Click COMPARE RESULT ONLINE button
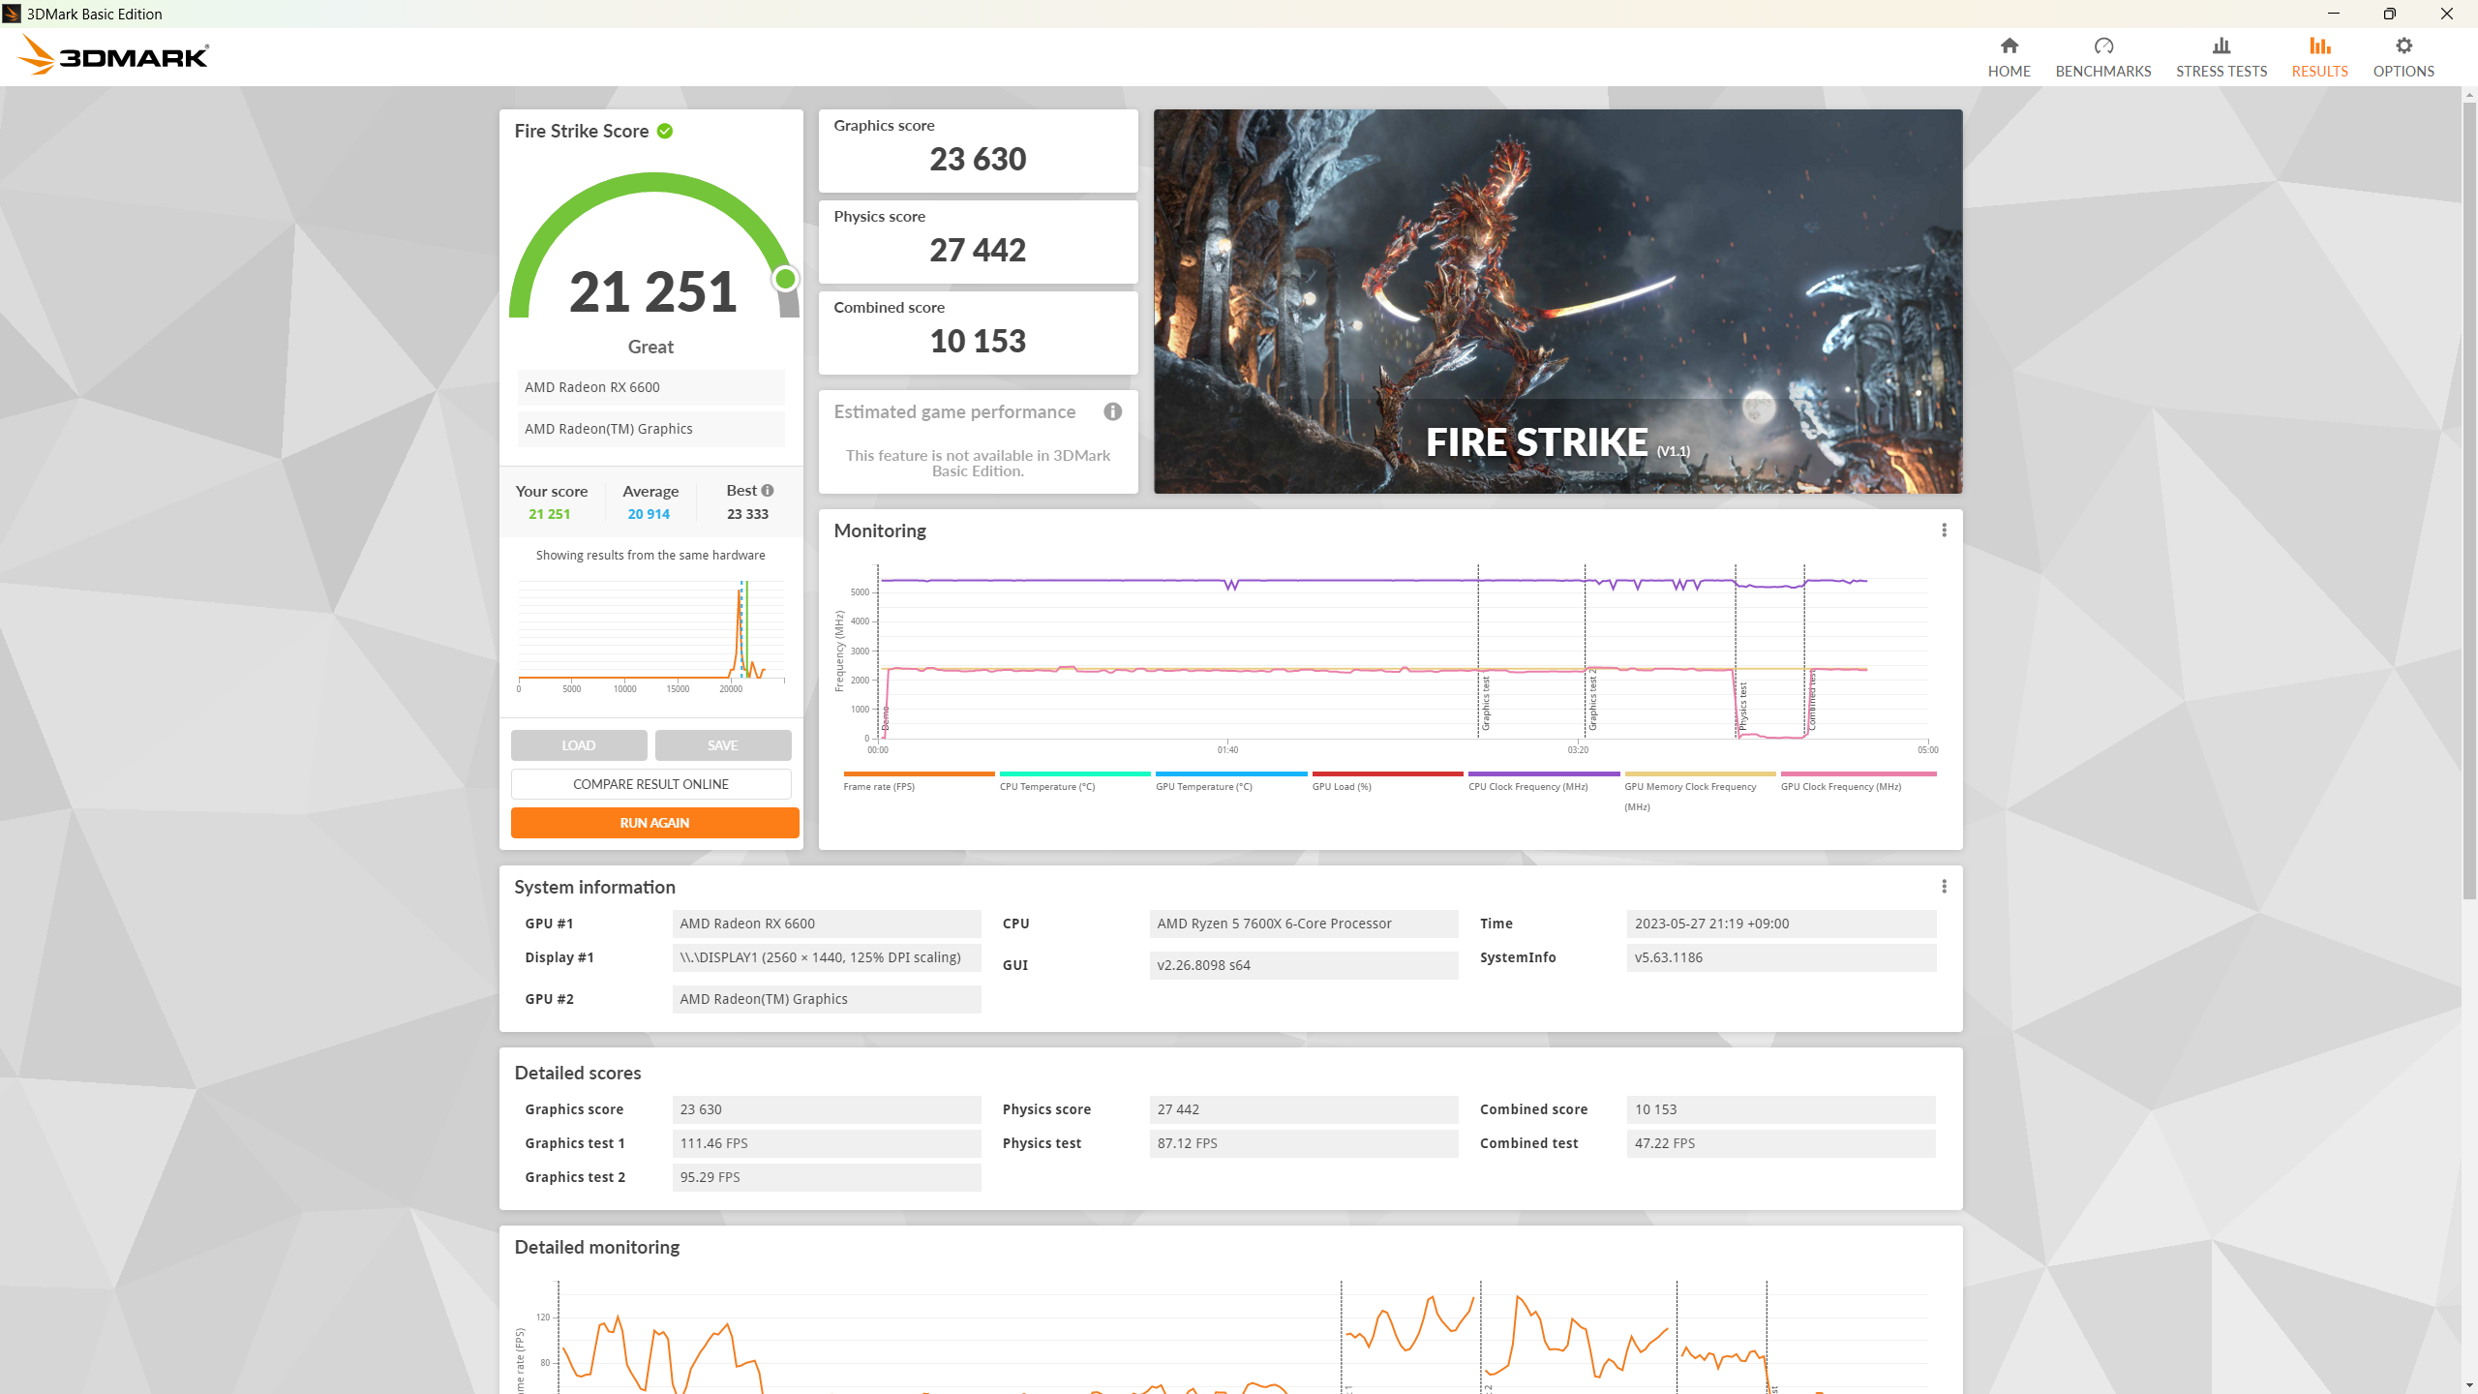Screen dimensions: 2478x1394 coord(650,783)
